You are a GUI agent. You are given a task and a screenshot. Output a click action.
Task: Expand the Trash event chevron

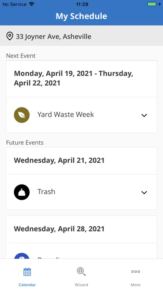click(144, 192)
